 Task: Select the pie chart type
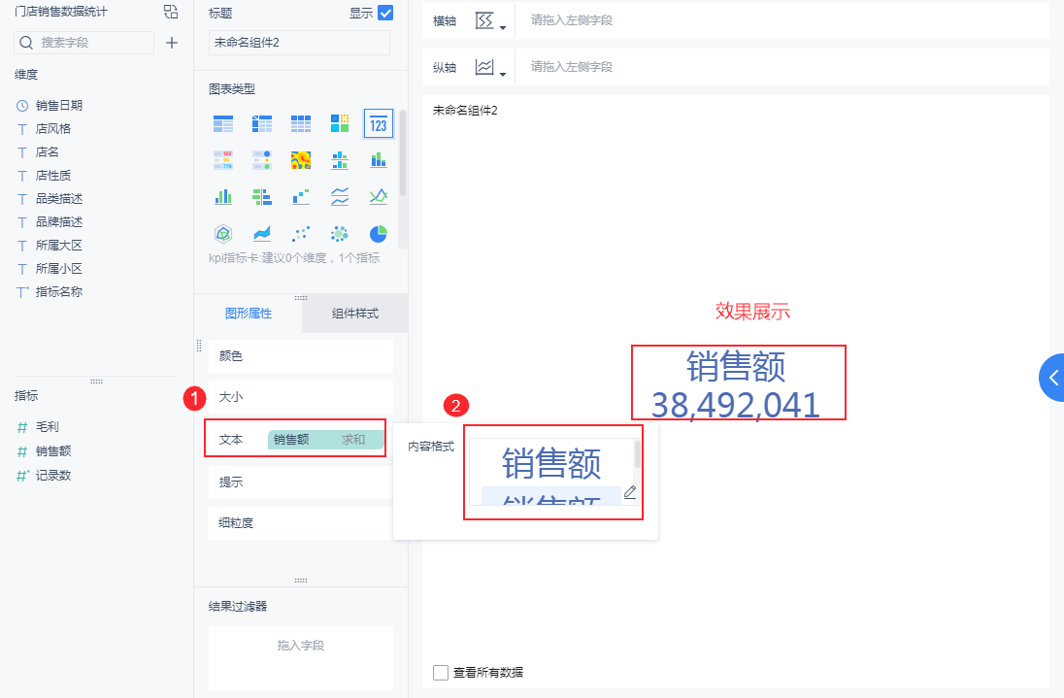tap(379, 234)
